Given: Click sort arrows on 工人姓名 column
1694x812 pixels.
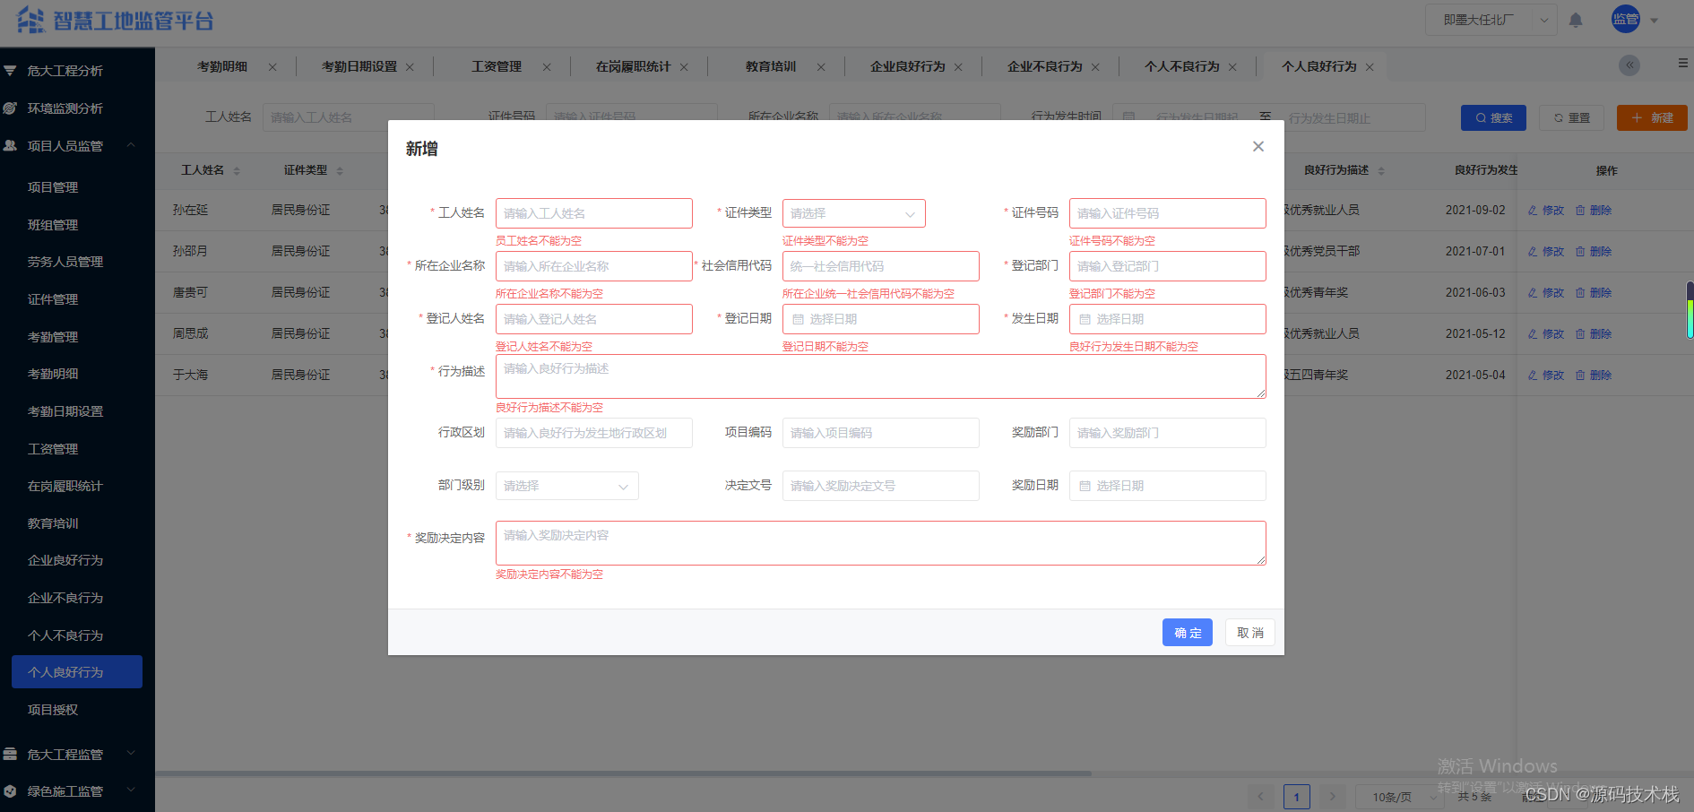Looking at the screenshot, I should pyautogui.click(x=238, y=169).
